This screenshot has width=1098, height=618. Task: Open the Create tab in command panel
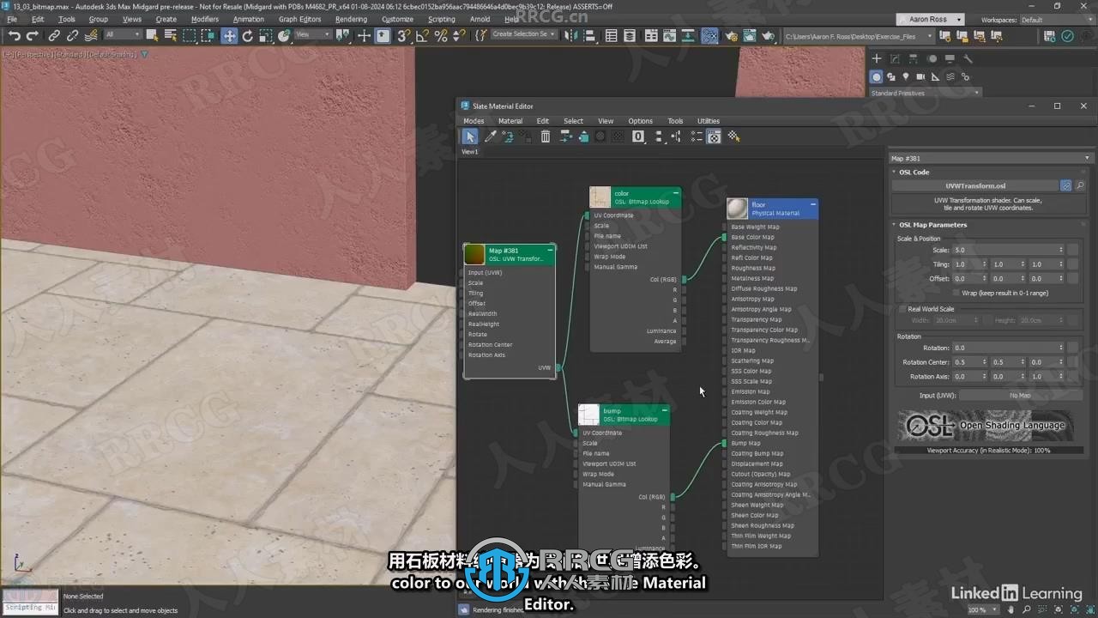[x=877, y=58]
